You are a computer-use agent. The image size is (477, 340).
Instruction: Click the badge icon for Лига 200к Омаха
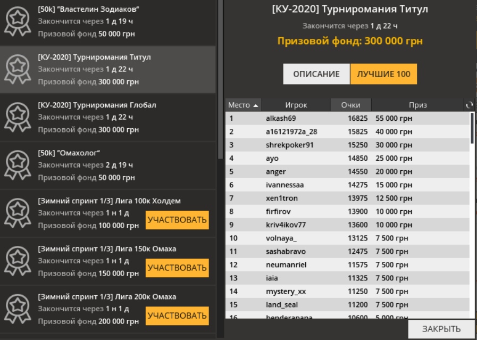coord(18,309)
